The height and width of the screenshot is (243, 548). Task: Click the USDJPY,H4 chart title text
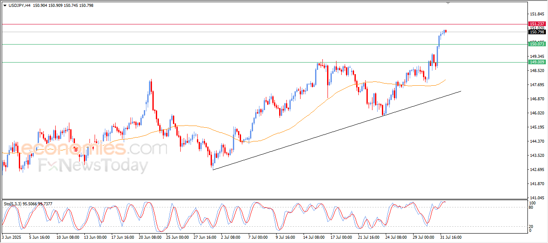(x=19, y=5)
